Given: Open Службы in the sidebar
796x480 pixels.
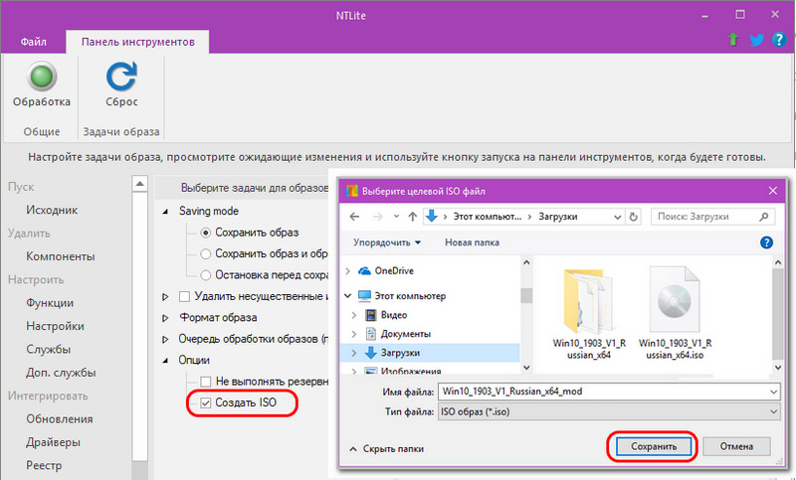Looking at the screenshot, I should pos(48,349).
